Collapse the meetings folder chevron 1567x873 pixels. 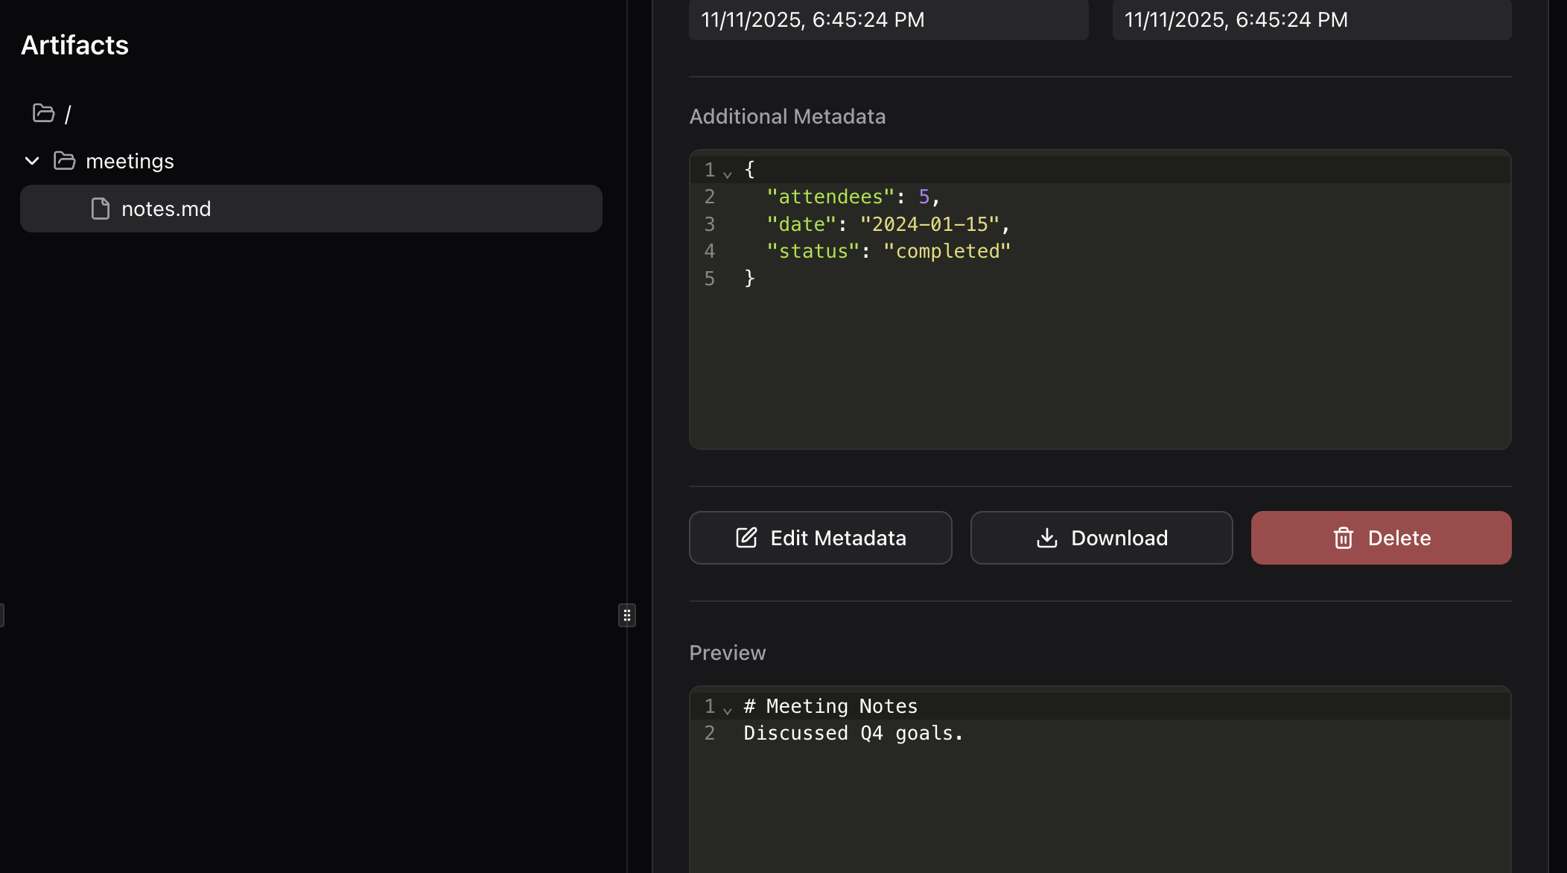click(32, 161)
